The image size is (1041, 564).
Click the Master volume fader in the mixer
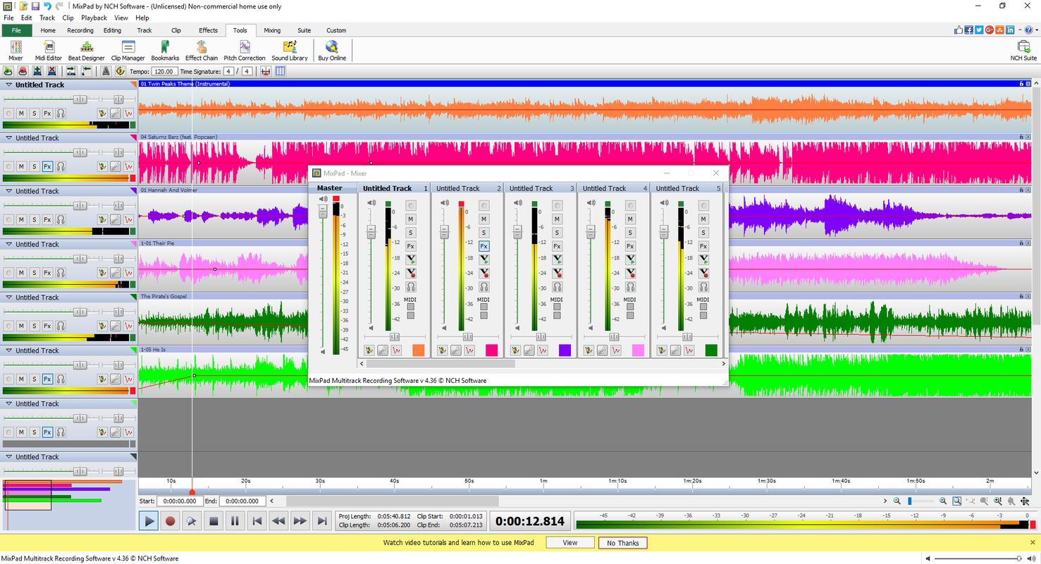pos(323,212)
